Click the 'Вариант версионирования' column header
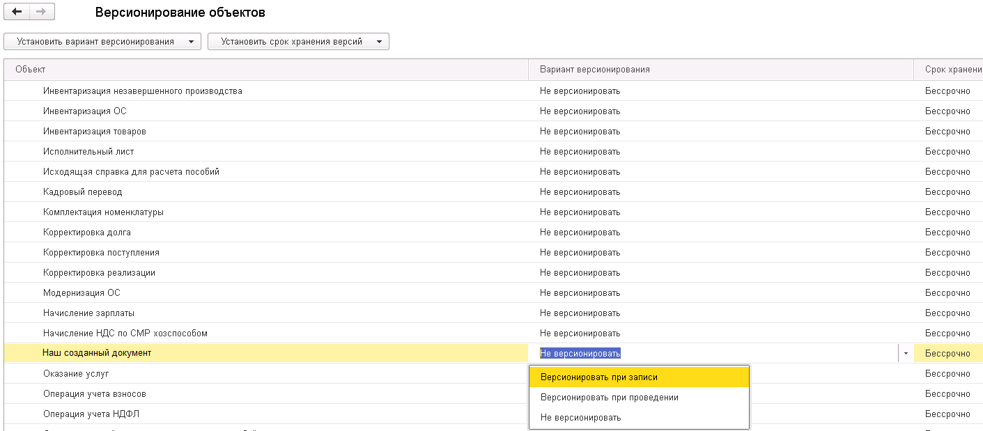Image resolution: width=983 pixels, height=431 pixels. pos(595,70)
